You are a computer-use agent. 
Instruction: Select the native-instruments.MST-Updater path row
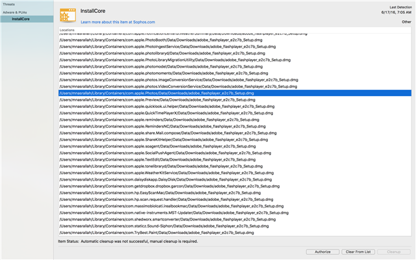235,213
